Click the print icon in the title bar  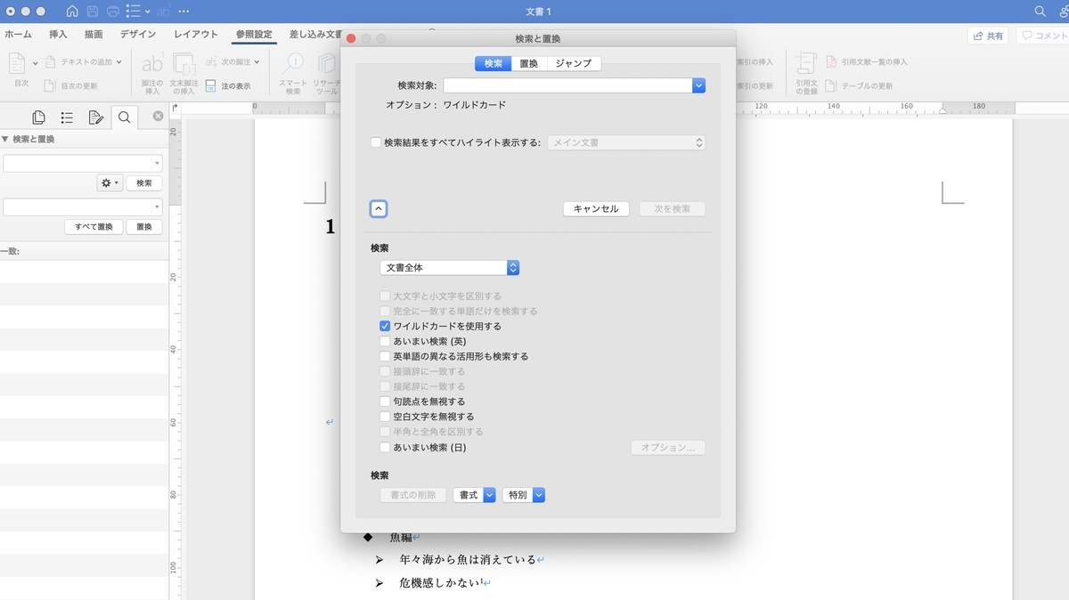pyautogui.click(x=112, y=12)
